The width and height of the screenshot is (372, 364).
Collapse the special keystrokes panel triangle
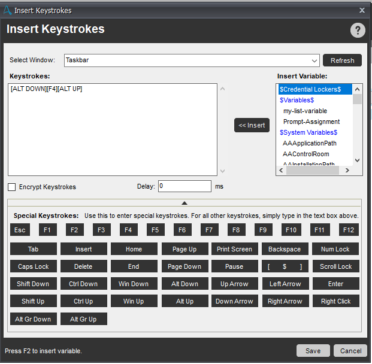185,203
